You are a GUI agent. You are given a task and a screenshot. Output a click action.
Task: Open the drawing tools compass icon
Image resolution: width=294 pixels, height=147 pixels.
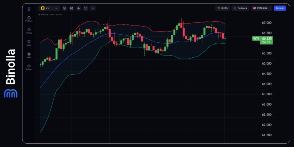(79, 8)
